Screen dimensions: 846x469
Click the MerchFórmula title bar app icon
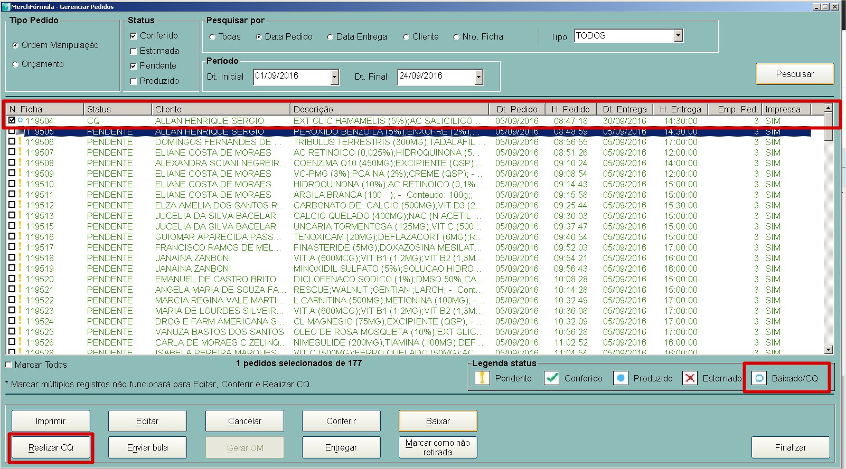coord(6,7)
